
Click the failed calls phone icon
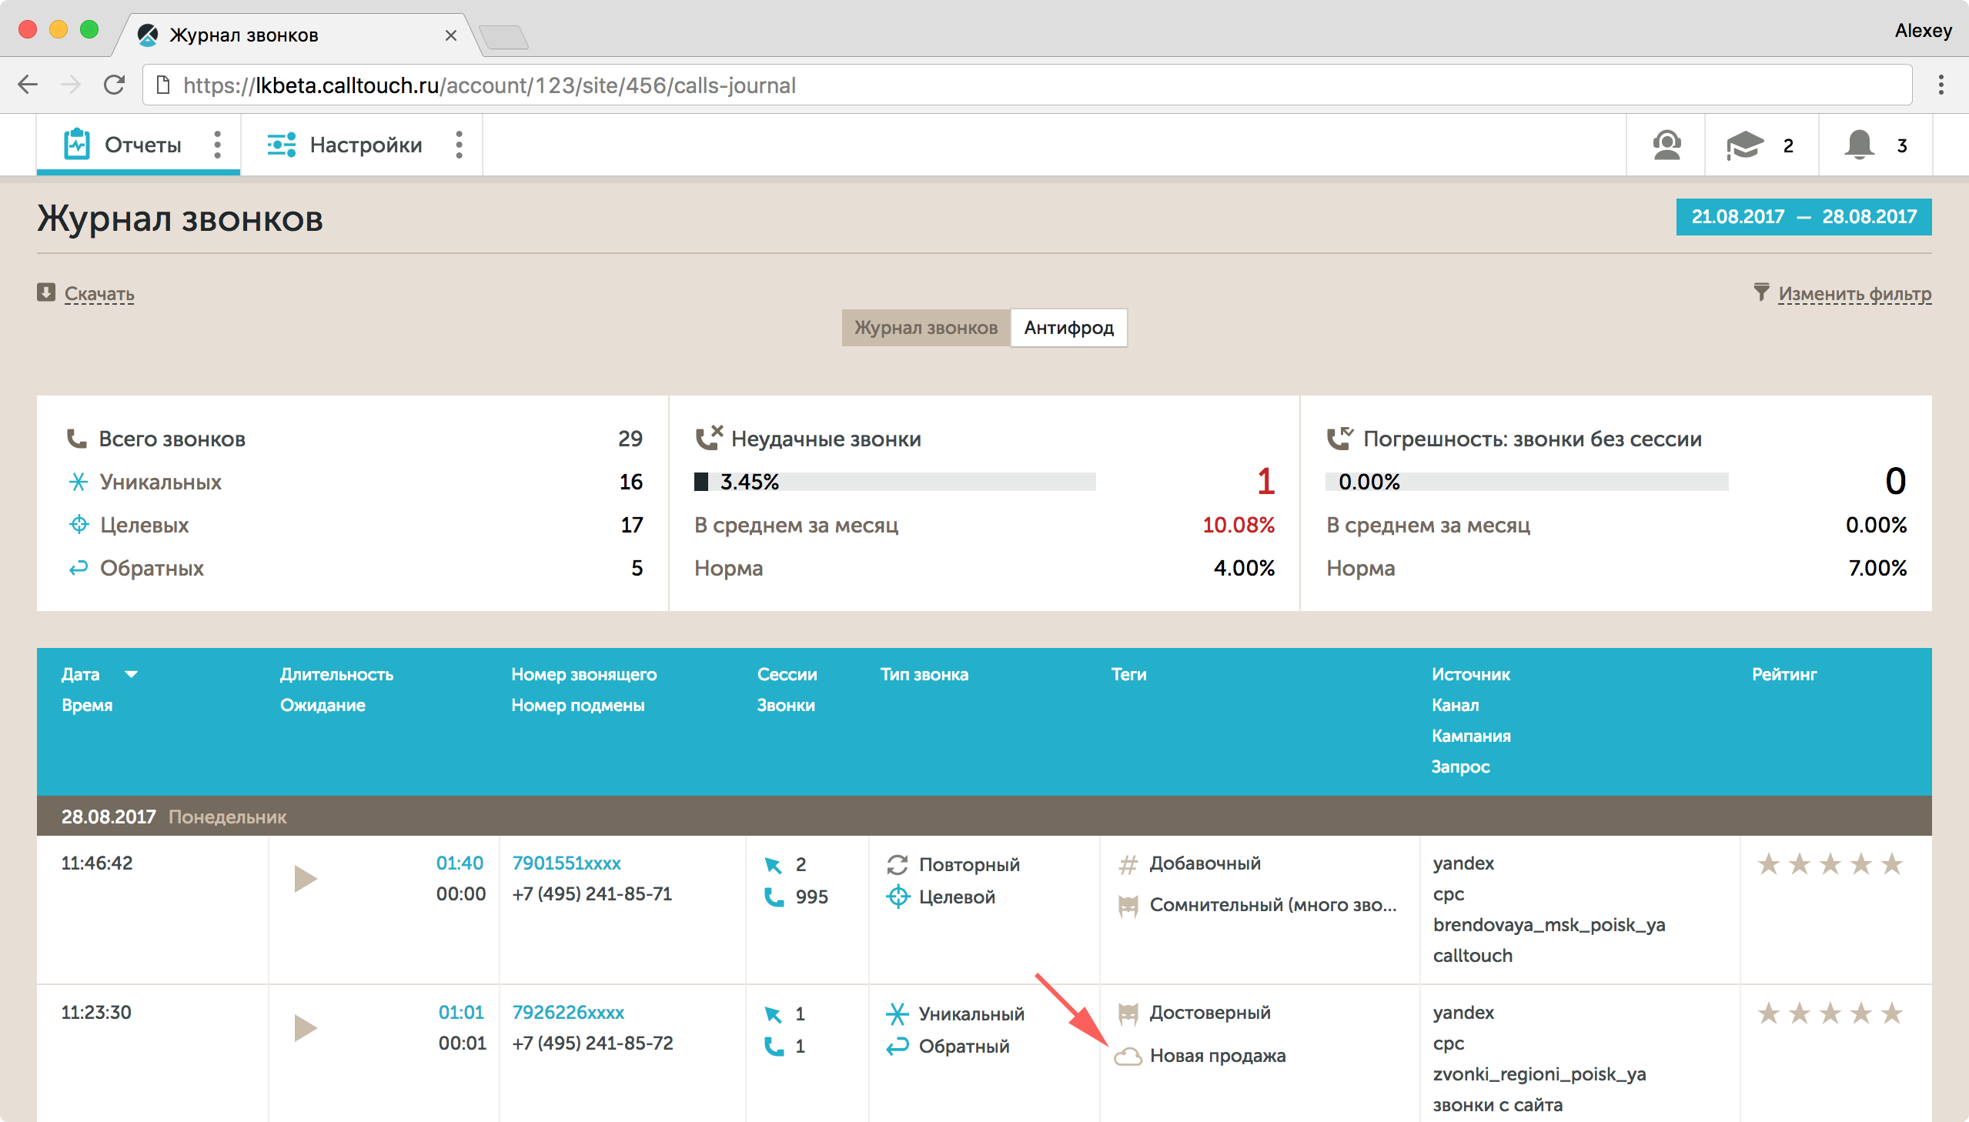coord(709,437)
